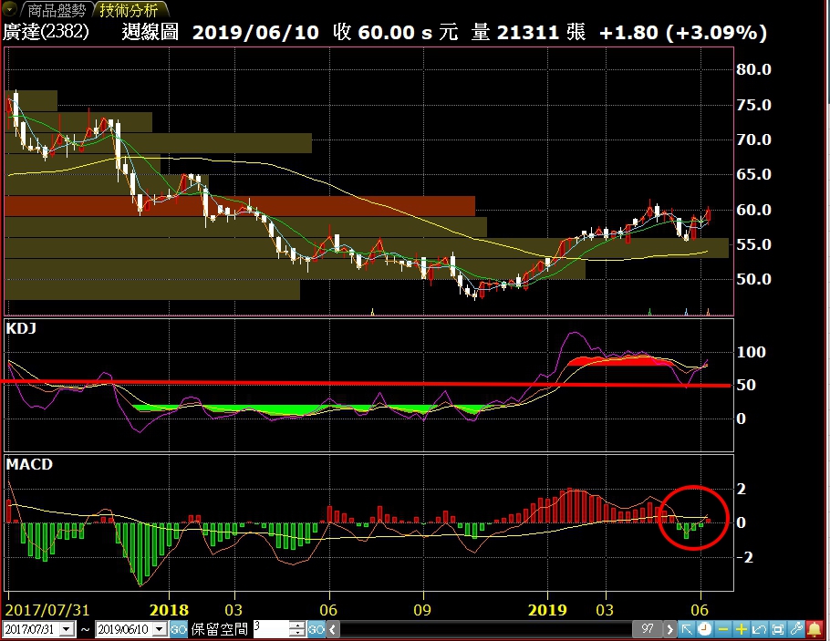Zoom out the chart with minus icon

[723, 629]
